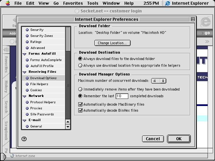This screenshot has width=215, height=161.
Task: Click the completed downloads count field
Action: 122,96
